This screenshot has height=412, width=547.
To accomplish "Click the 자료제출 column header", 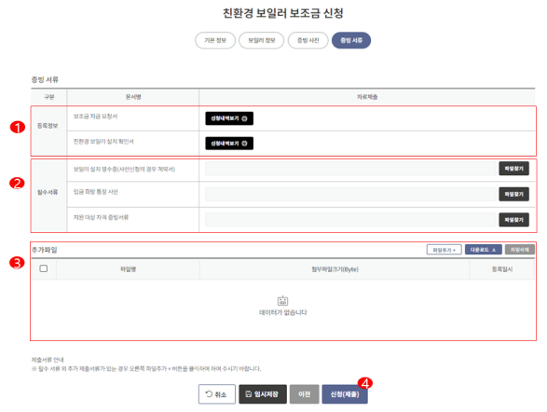I will click(367, 97).
